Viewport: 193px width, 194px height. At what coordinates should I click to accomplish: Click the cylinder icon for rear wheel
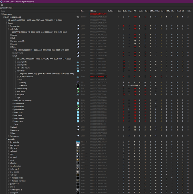pos(78,71)
